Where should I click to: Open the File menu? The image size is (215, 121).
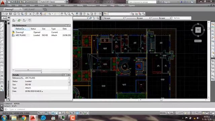point(10,5)
